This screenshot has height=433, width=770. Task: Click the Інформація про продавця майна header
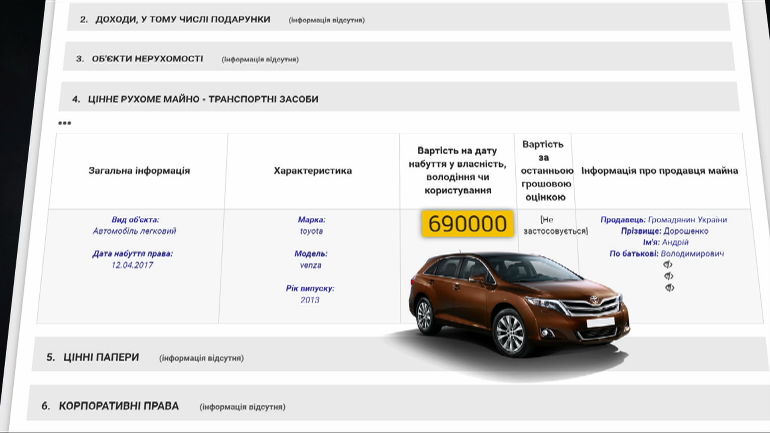659,171
